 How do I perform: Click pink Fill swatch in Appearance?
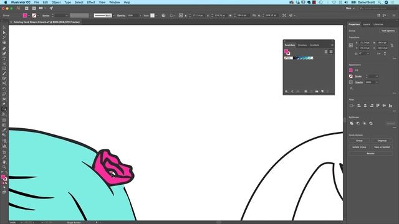[x=351, y=70]
